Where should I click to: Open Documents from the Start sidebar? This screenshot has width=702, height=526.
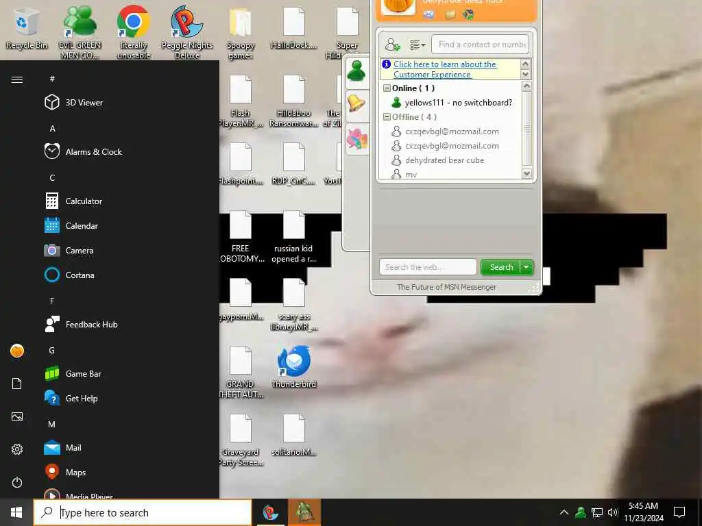(17, 384)
